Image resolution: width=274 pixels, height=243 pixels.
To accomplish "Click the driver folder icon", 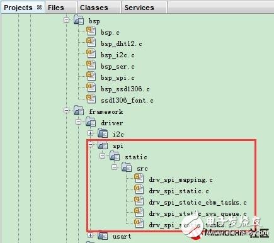I will point(91,121).
